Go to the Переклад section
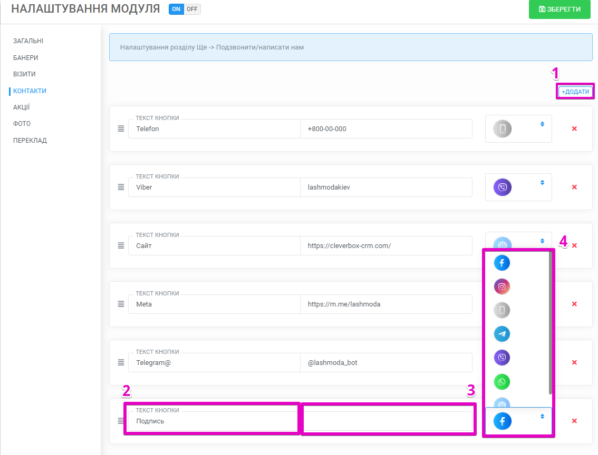Image resolution: width=598 pixels, height=455 pixels. pos(30,141)
